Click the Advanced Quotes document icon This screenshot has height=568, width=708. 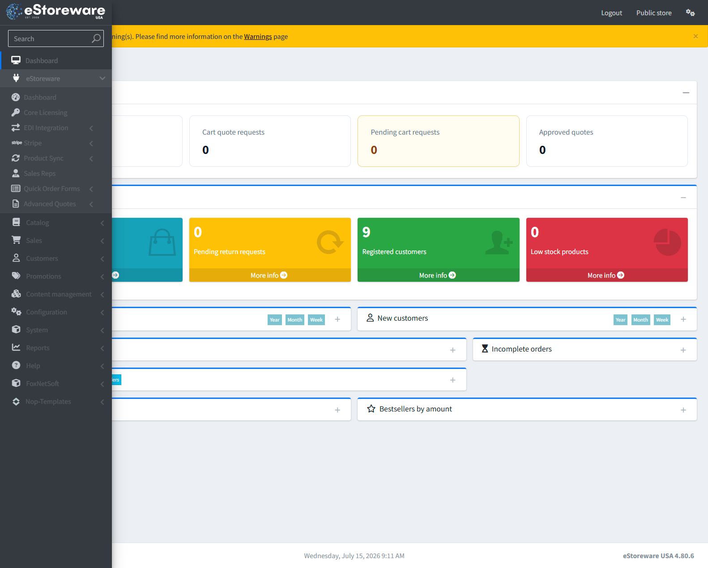pos(16,203)
